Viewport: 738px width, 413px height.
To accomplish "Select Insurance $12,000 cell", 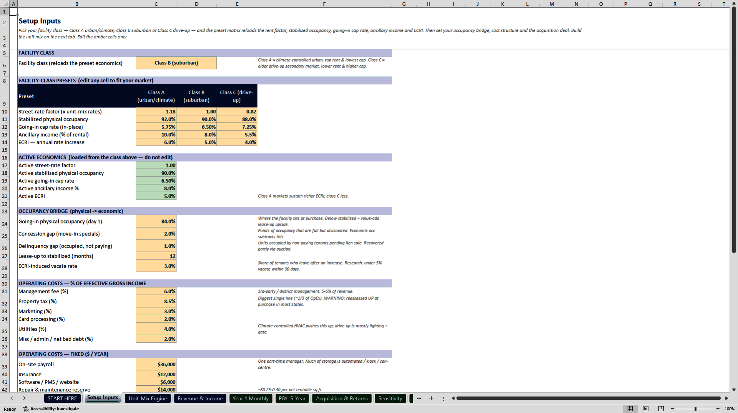I will coord(156,374).
